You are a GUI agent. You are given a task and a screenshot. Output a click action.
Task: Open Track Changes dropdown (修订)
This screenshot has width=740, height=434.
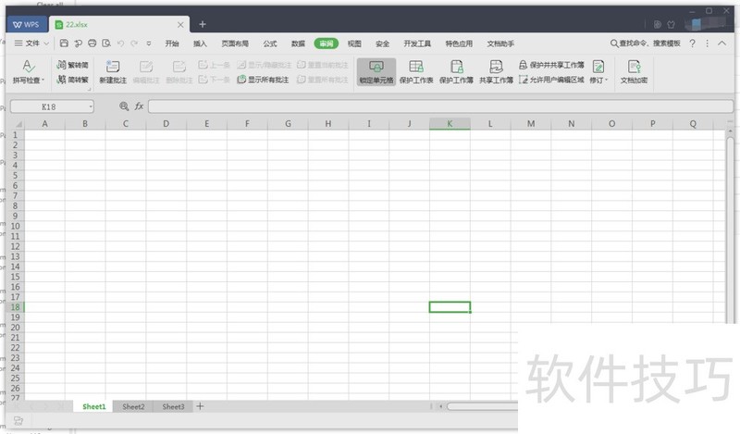598,71
